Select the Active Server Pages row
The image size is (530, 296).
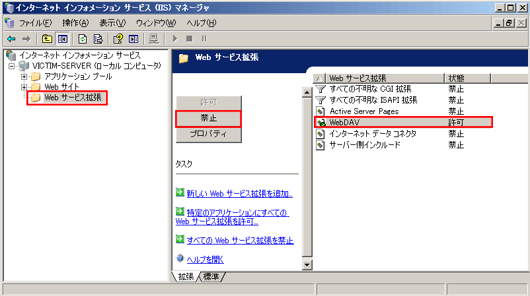point(403,111)
